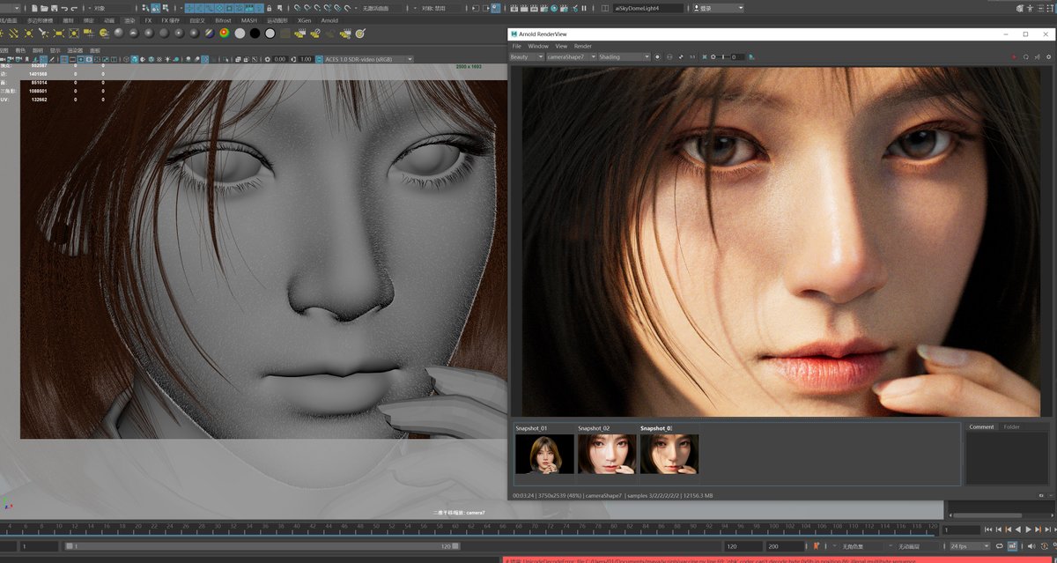
Task: Click the viewport gamma value 1.00 field
Action: (x=306, y=59)
